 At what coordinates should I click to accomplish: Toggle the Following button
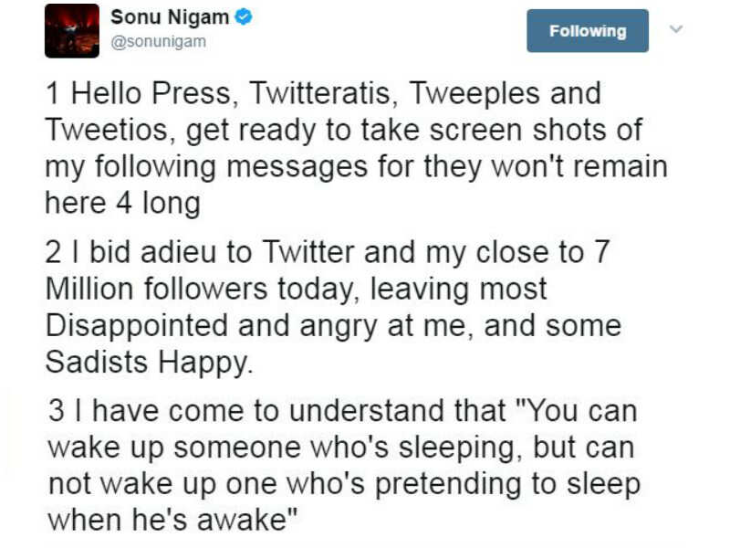(588, 31)
